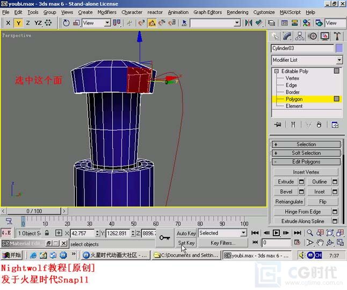Open the Layer Manager
347x290 pixels.
click(272, 23)
